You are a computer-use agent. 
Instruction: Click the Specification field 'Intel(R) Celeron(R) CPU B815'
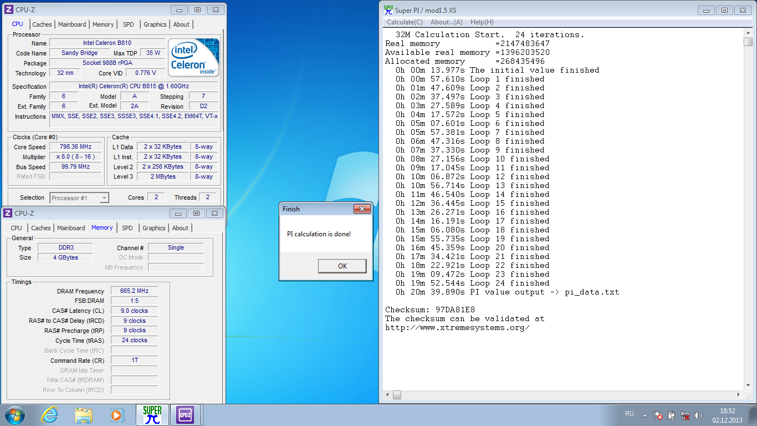(134, 86)
